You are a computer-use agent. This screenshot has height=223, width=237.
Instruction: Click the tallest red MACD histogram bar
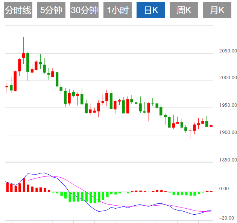[x=24, y=185]
